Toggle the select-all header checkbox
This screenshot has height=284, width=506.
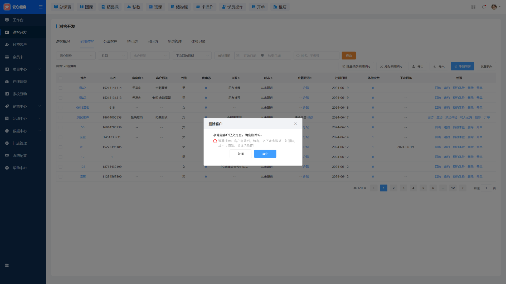pos(61,78)
